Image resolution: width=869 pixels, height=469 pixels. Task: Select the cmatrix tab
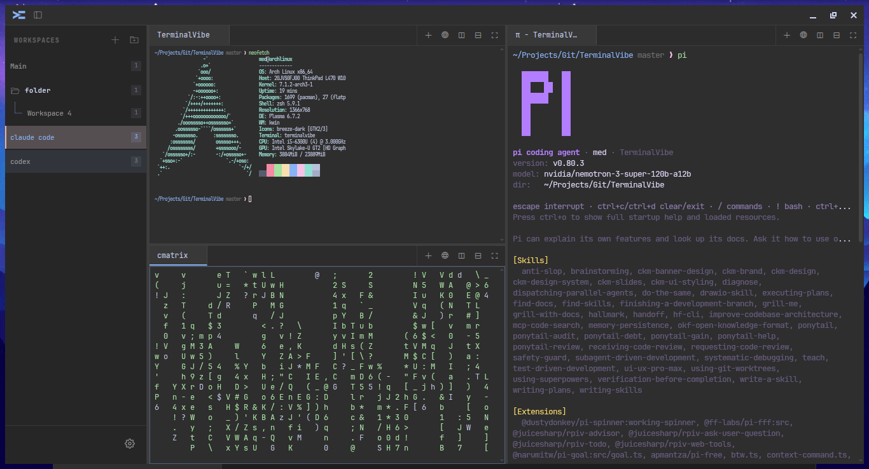178,255
